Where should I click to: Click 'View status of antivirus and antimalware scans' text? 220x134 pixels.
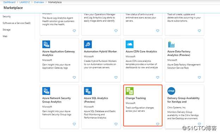[141, 18]
